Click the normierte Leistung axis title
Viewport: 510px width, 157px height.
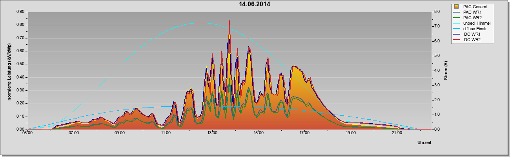click(x=9, y=71)
